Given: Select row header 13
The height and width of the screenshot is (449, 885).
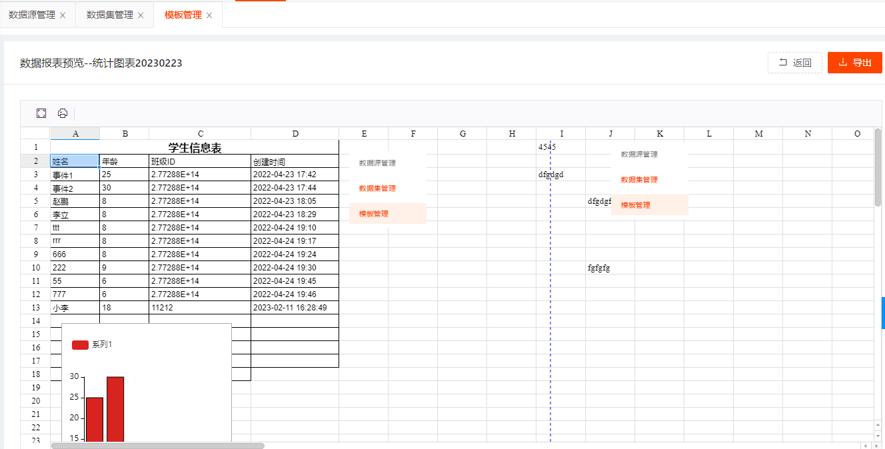Looking at the screenshot, I should pyautogui.click(x=35, y=308).
